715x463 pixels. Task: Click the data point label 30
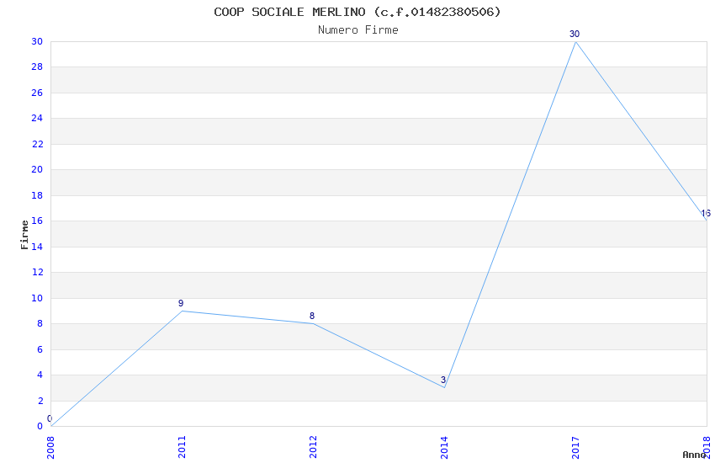(x=575, y=34)
